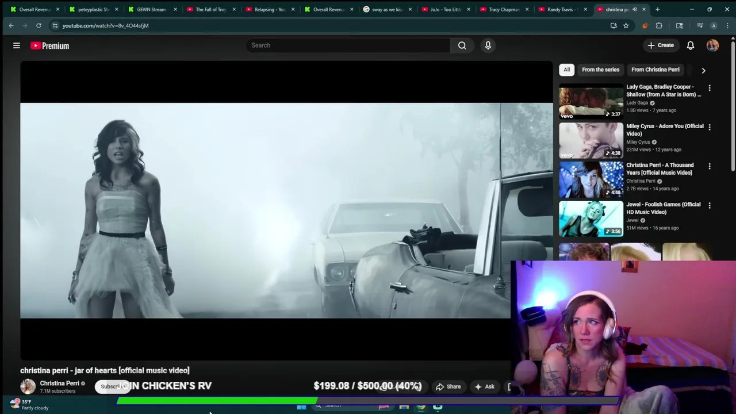View site information icon in address bar
The image size is (736, 414).
click(x=55, y=25)
